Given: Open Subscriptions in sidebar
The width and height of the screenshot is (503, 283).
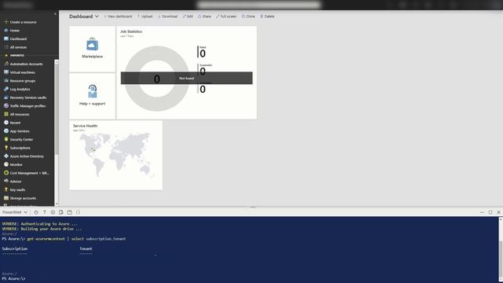Looking at the screenshot, I should pyautogui.click(x=17, y=148).
